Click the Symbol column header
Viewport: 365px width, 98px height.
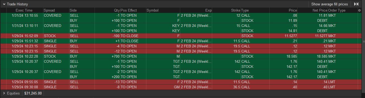[163, 10]
